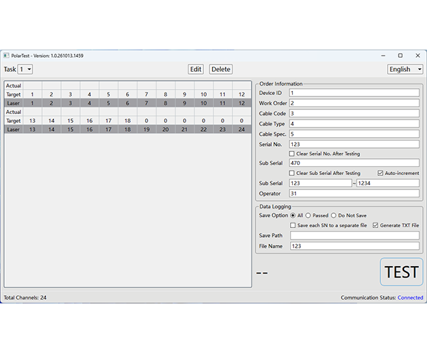
Task: Click the Cable Type input field
Action: pos(354,124)
